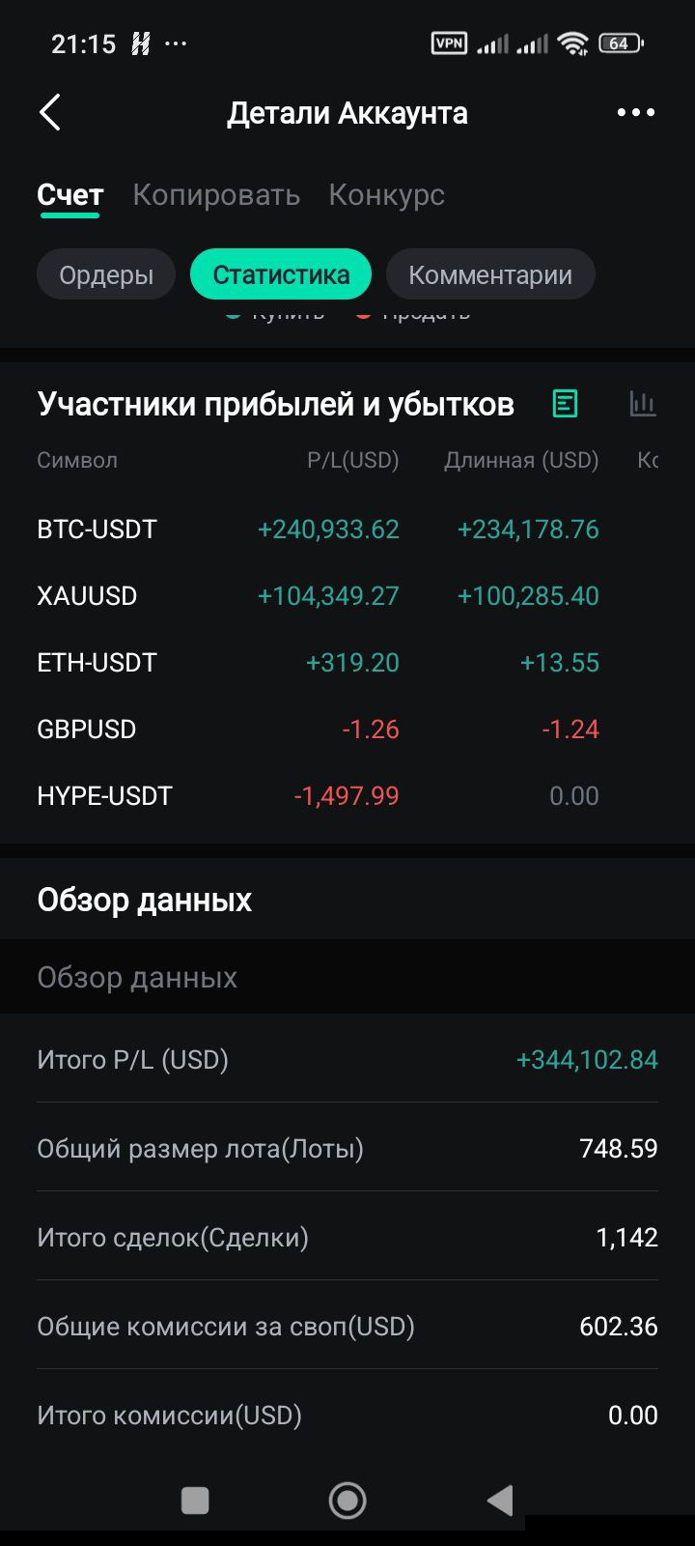Select the Статистика pill button
Image resolution: width=695 pixels, height=1546 pixels.
281,274
